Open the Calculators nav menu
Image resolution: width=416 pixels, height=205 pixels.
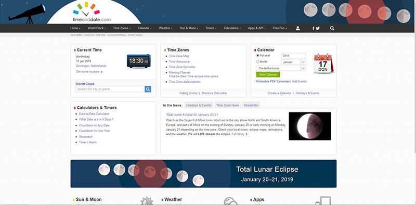(x=232, y=28)
